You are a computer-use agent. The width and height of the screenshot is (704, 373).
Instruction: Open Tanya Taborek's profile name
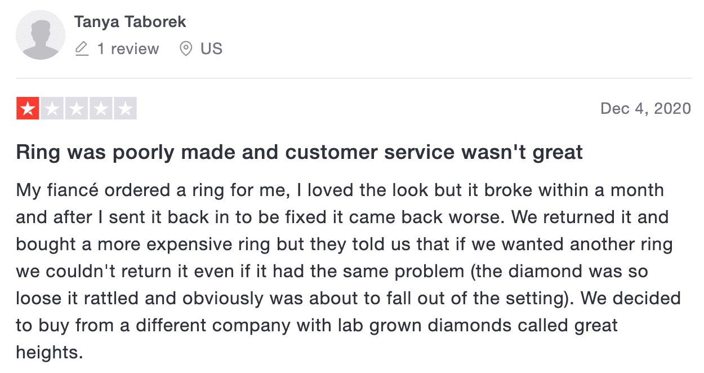point(130,22)
